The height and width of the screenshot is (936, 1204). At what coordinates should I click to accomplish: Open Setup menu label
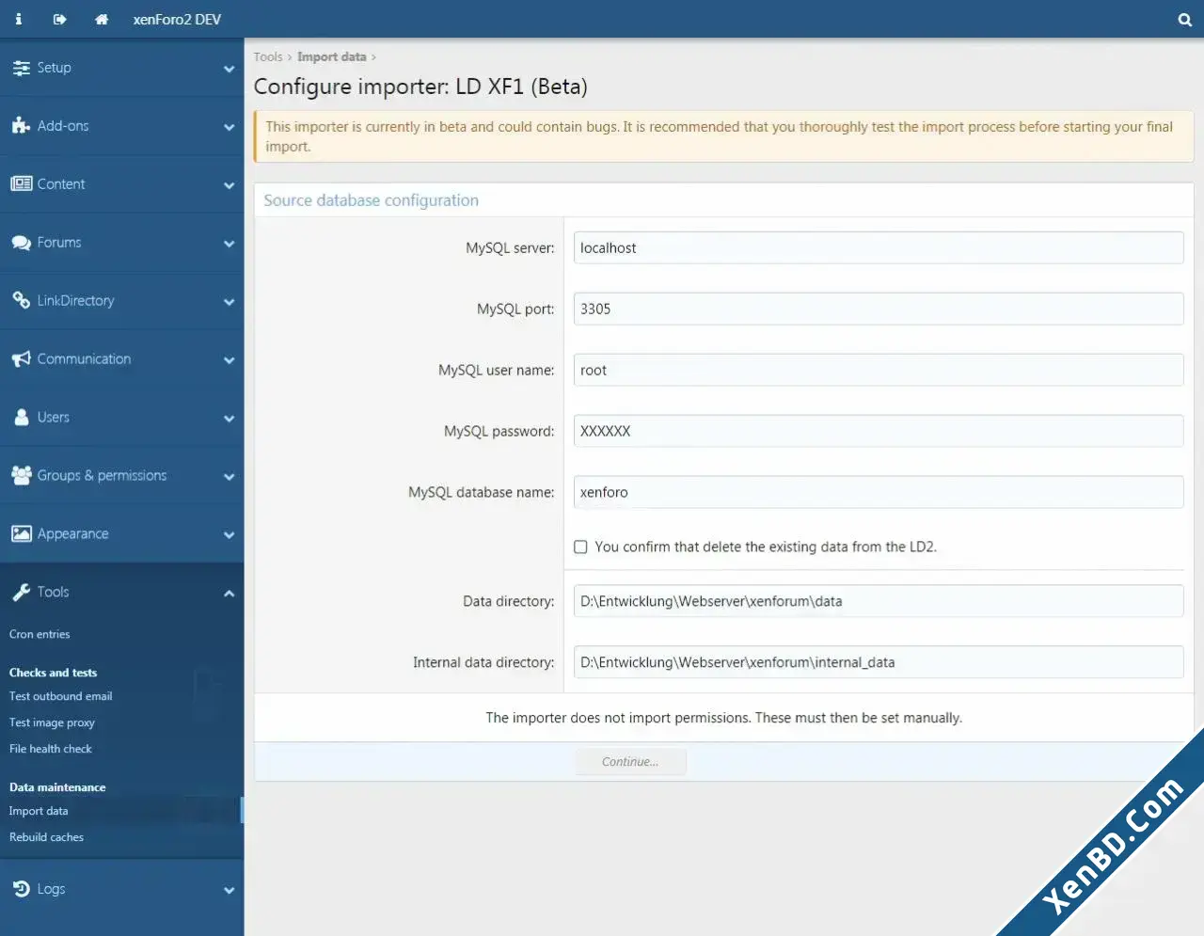(54, 68)
